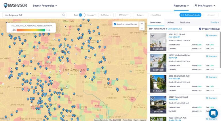Click the cash on cash return color gradient

[x=31, y=30]
